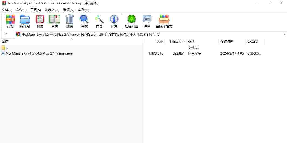This screenshot has width=287, height=143.
Task: Open the 工具(S) menu
Action: 36,10
